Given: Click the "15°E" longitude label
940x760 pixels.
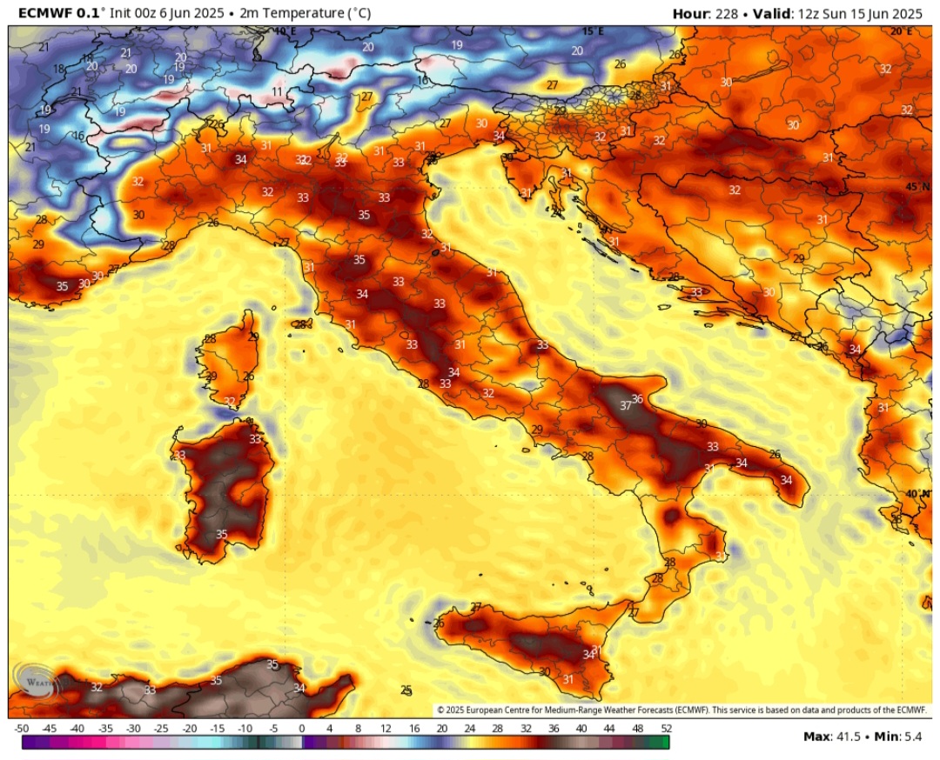Looking at the screenshot, I should point(593,31).
